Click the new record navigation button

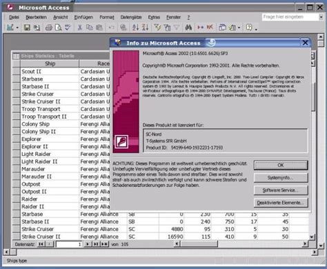[105, 244]
